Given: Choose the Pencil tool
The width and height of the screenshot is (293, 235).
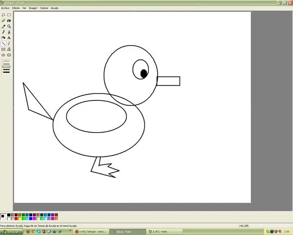Looking at the screenshot, I should pos(4,32).
